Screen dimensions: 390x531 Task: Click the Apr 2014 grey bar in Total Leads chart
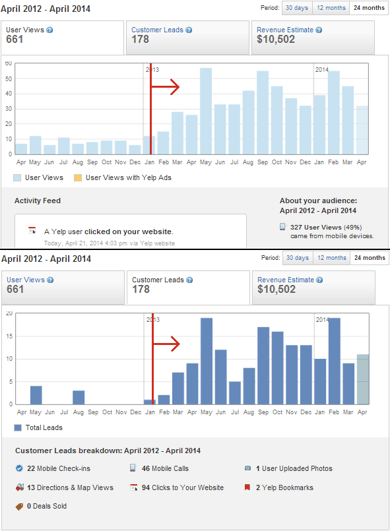(363, 379)
